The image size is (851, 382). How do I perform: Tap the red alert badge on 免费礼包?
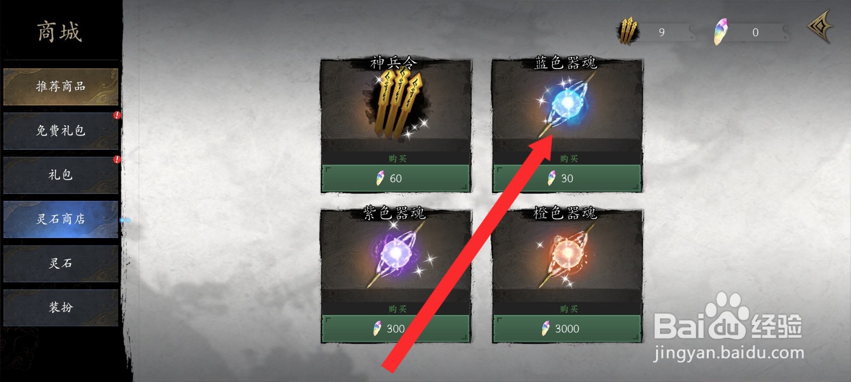point(116,115)
